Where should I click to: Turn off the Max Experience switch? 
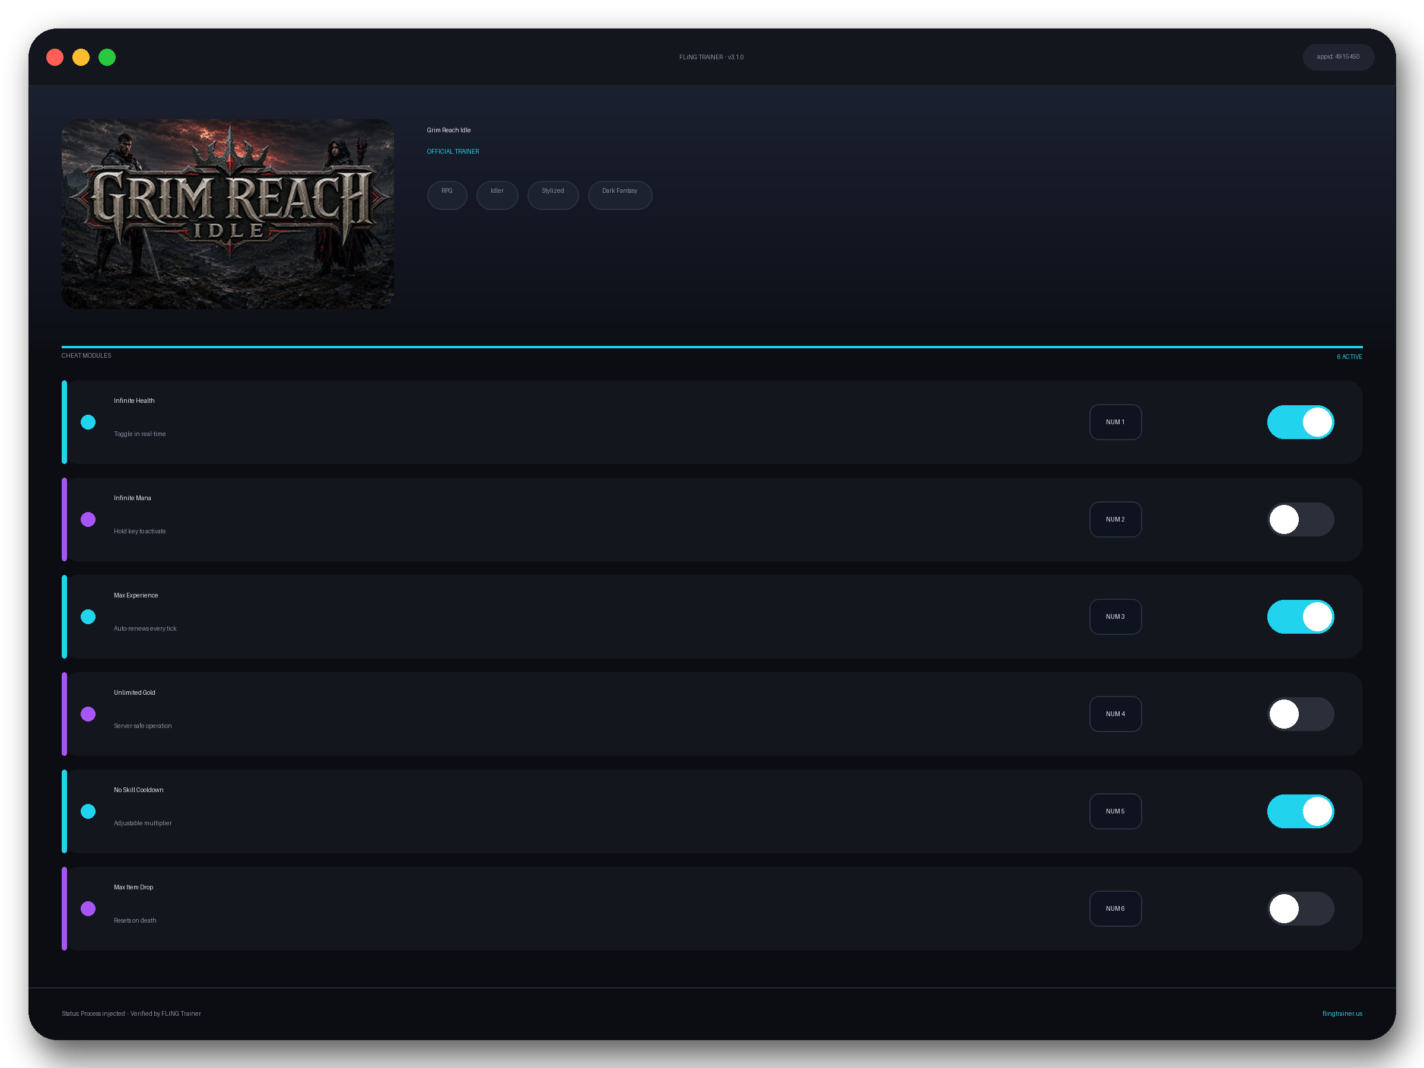(1301, 616)
